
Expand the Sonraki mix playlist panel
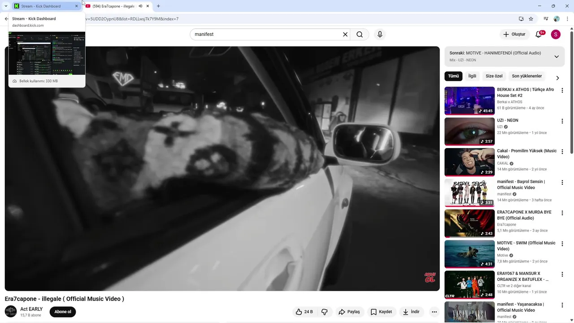pos(557,57)
